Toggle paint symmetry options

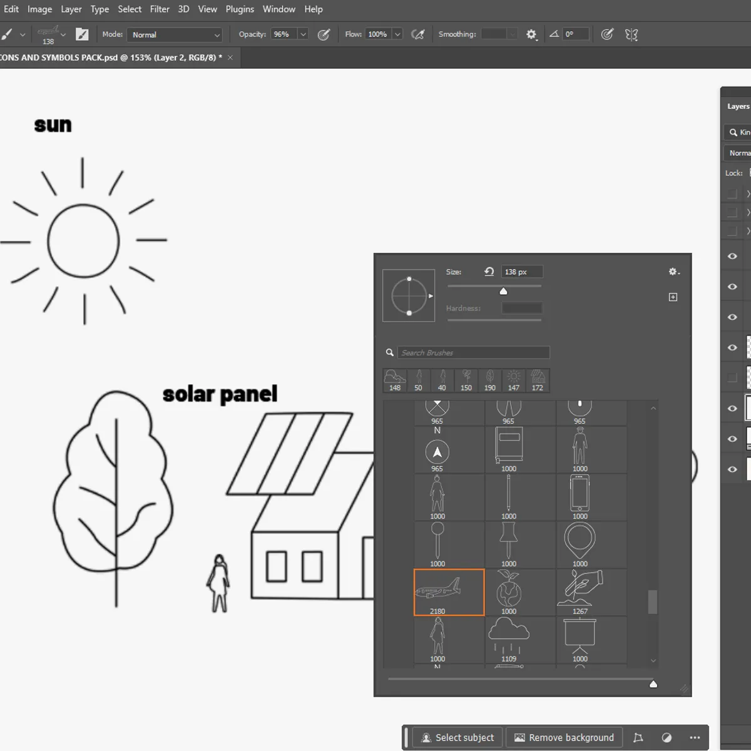click(631, 34)
